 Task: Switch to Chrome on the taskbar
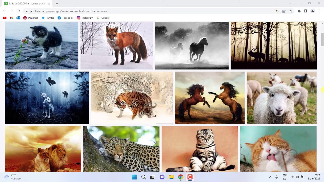(180, 177)
